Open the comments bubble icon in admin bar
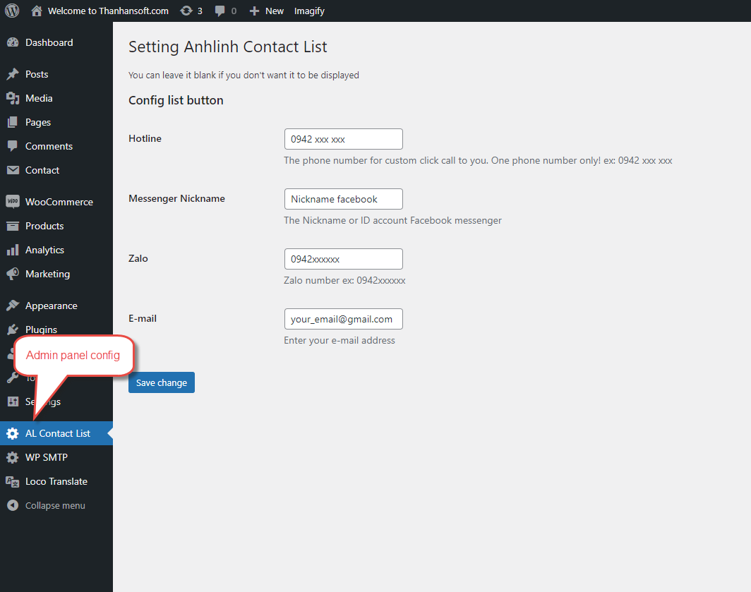Image resolution: width=751 pixels, height=592 pixels. tap(220, 11)
